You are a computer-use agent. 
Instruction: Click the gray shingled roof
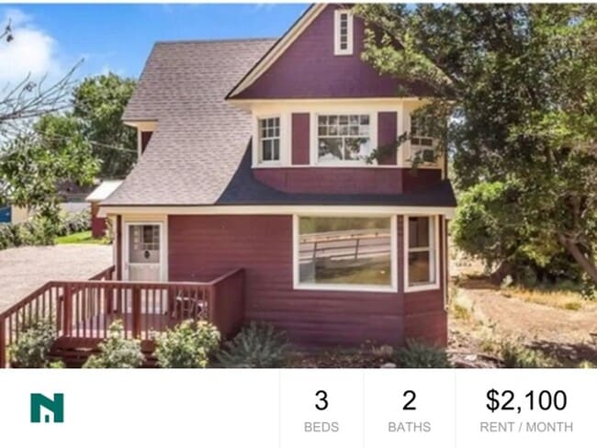point(183,122)
